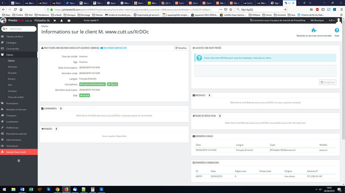Open the shopping cart icon in header
Viewport: 345px width, 193px height.
pos(55,21)
